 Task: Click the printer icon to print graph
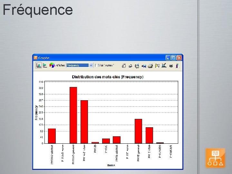150,66
